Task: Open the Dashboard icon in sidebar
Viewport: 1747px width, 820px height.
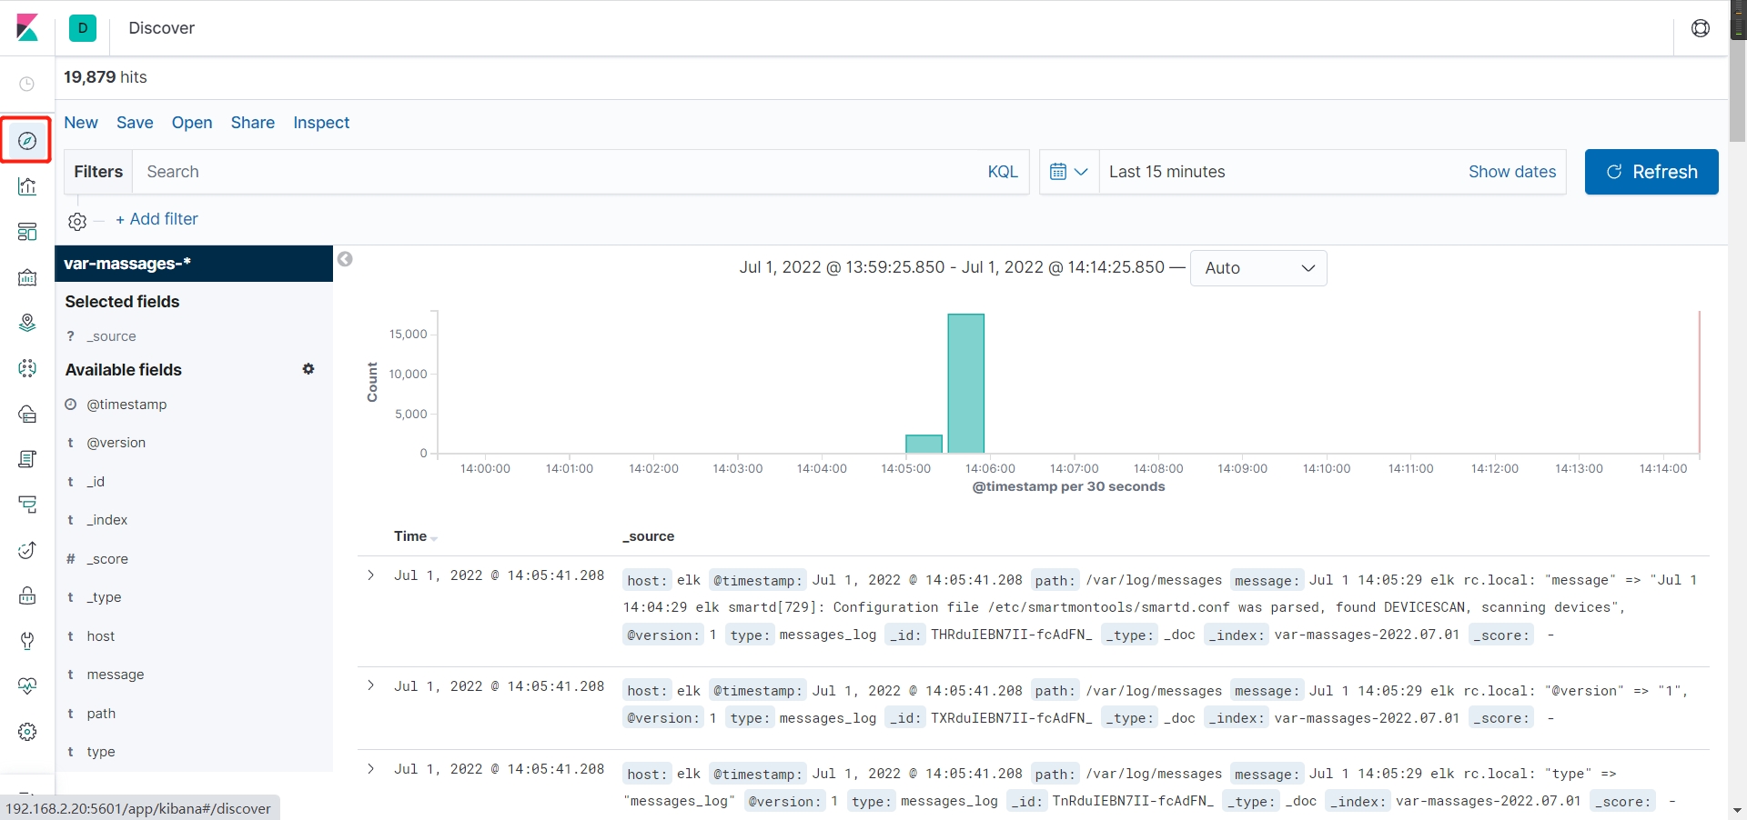Action: coord(27,232)
